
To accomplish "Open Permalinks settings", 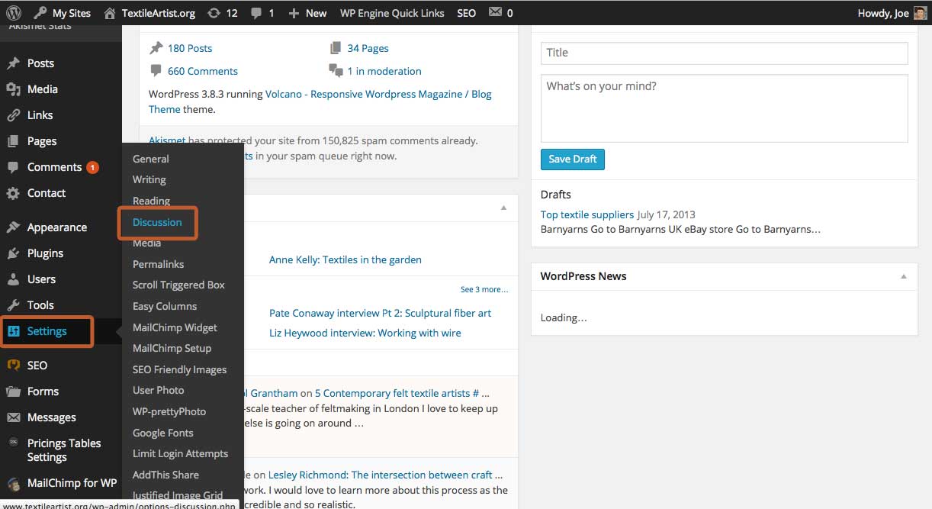I will click(x=158, y=264).
